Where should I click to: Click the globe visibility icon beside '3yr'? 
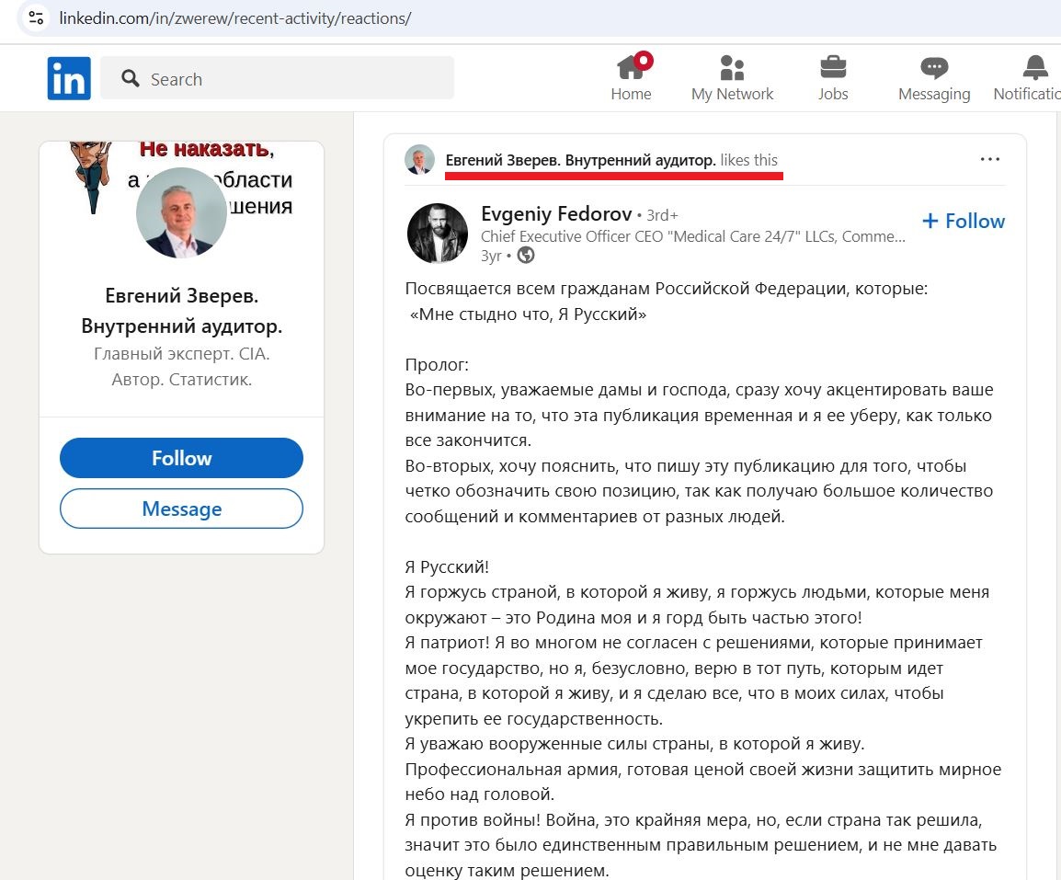pyautogui.click(x=526, y=256)
